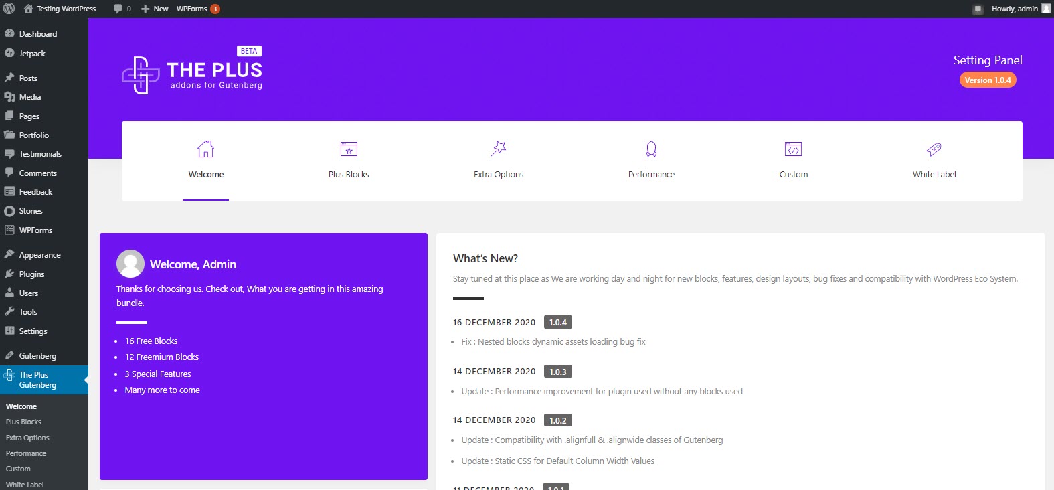This screenshot has width=1054, height=490.
Task: Click the Users icon in sidebar
Action: coord(9,293)
